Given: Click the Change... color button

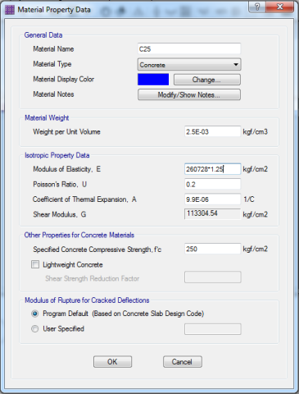Looking at the screenshot, I should tap(207, 80).
